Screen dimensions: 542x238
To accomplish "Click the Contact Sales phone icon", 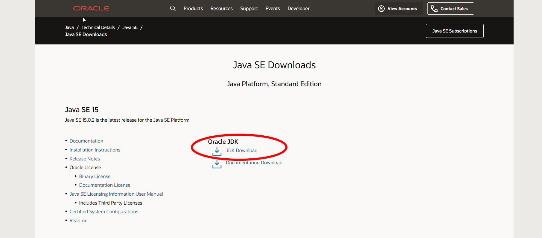I will coord(434,9).
